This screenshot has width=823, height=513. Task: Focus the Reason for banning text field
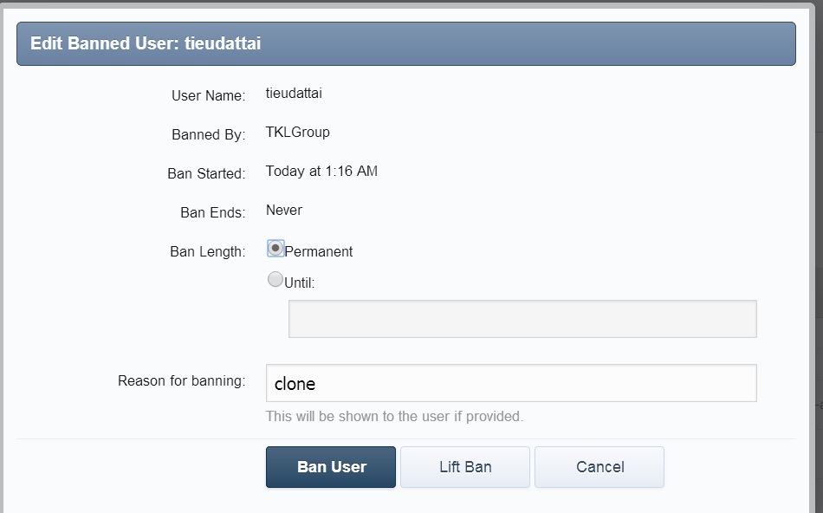pos(510,383)
